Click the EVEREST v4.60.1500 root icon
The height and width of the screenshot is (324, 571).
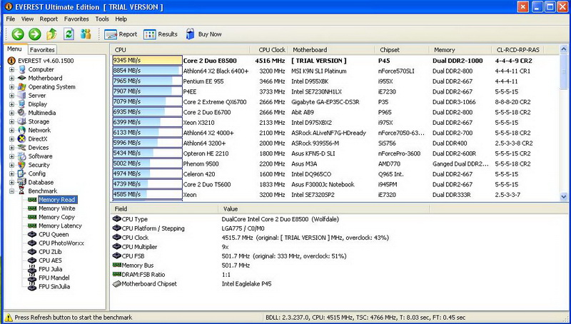pyautogui.click(x=11, y=61)
